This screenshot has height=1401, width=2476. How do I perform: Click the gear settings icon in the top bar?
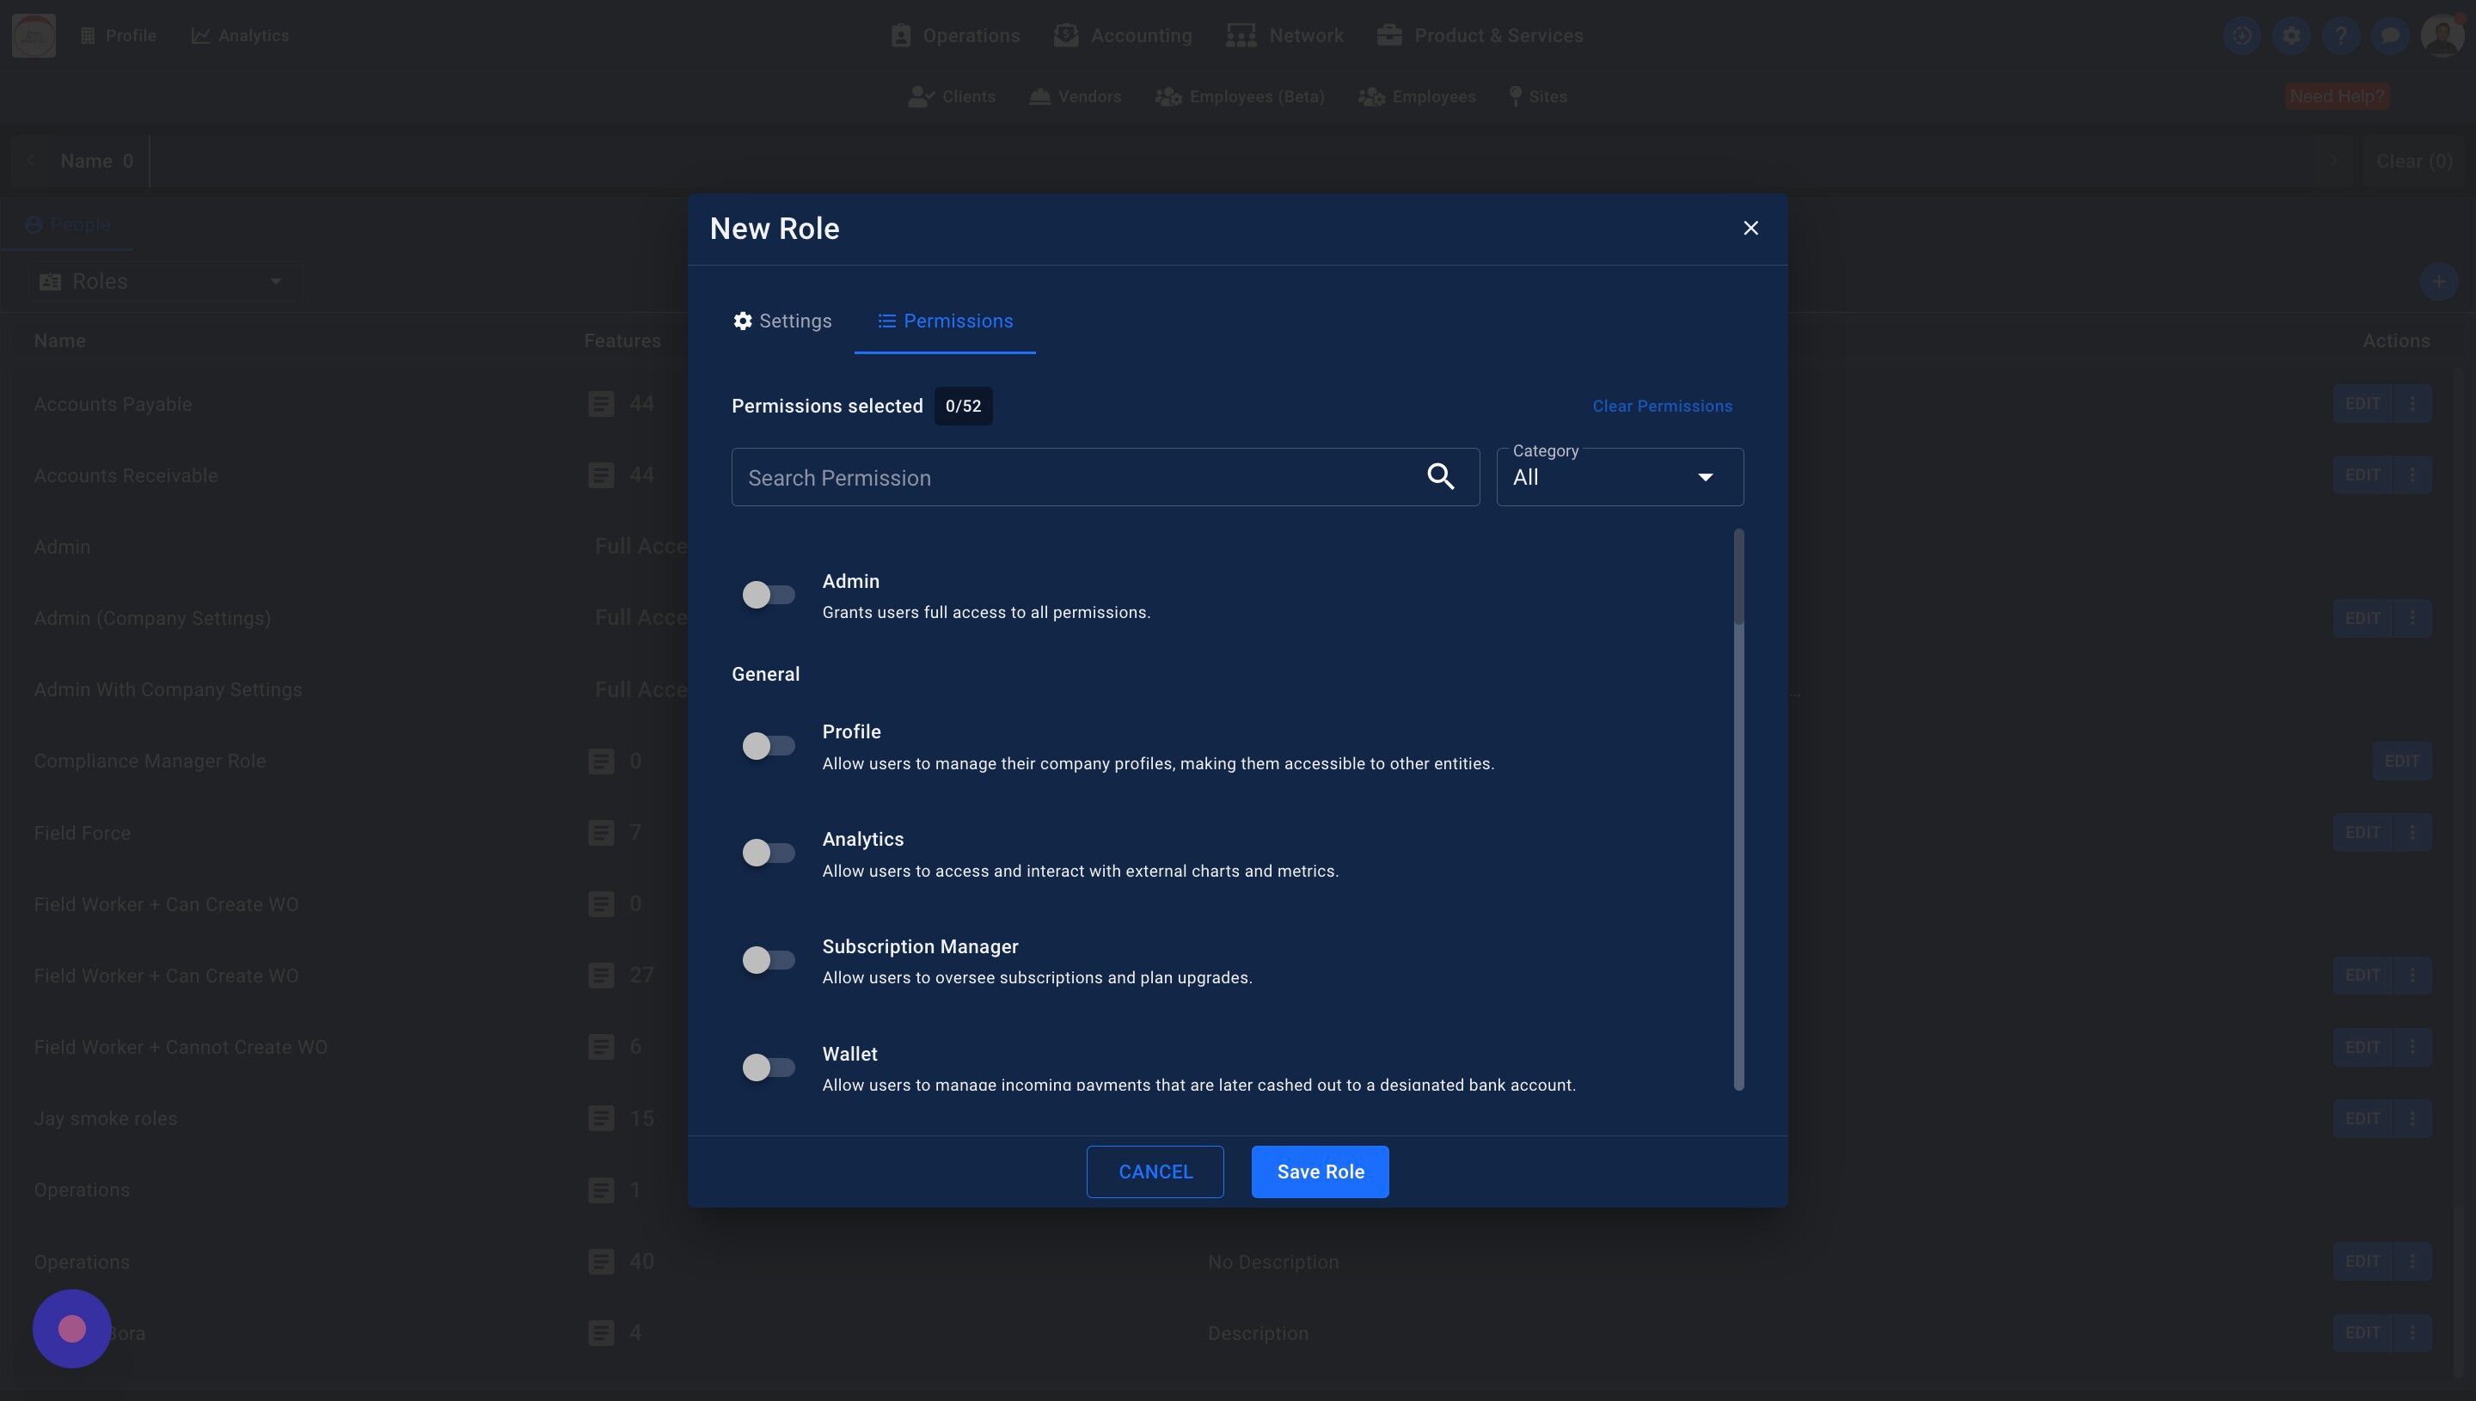click(2291, 35)
